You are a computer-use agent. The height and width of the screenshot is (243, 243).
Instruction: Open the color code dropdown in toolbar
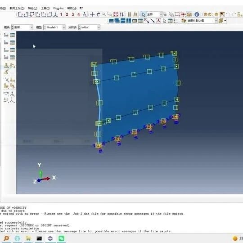[202, 21]
